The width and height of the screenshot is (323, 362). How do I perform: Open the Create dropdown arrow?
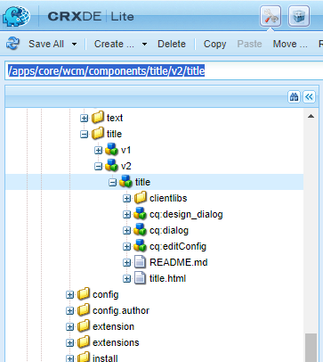tap(144, 45)
